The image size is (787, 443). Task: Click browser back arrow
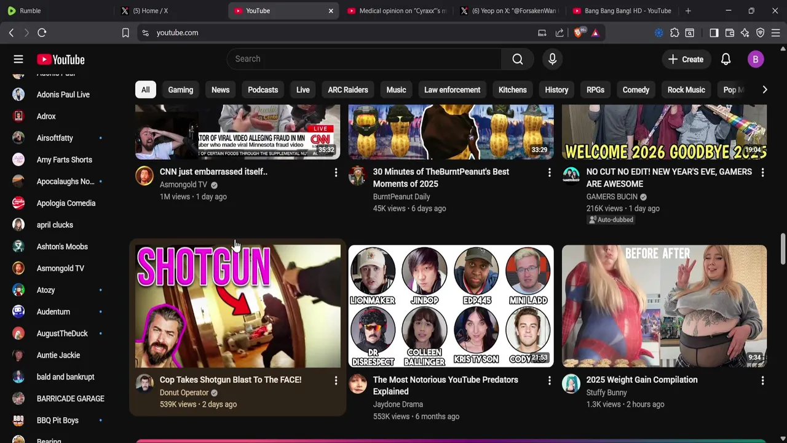(11, 33)
